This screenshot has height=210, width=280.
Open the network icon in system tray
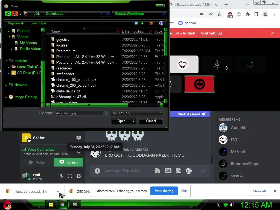pos(226,205)
